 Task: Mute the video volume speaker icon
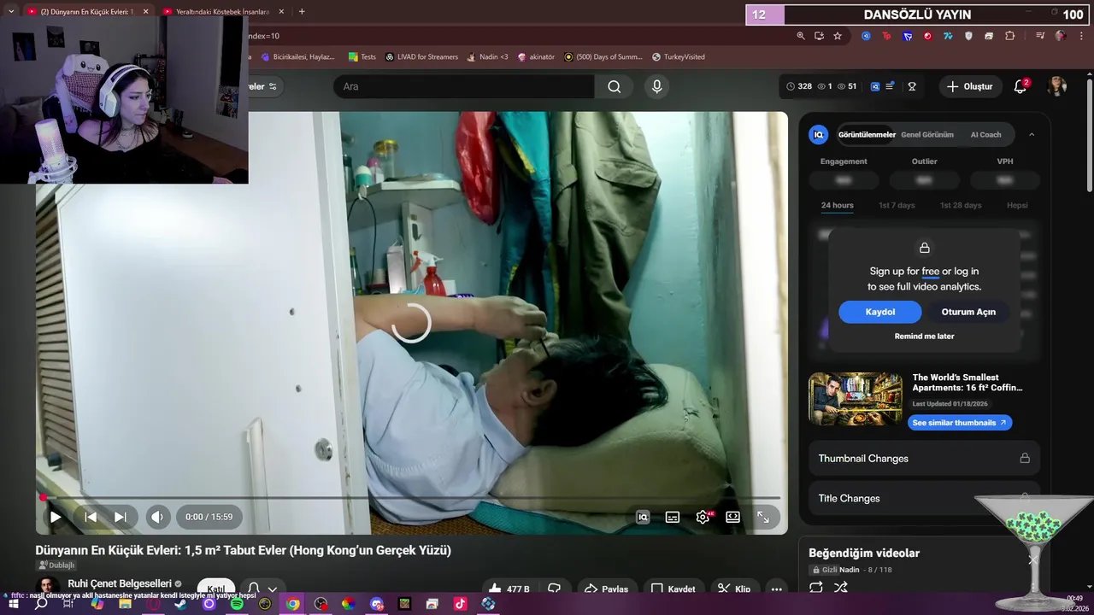[x=156, y=517]
